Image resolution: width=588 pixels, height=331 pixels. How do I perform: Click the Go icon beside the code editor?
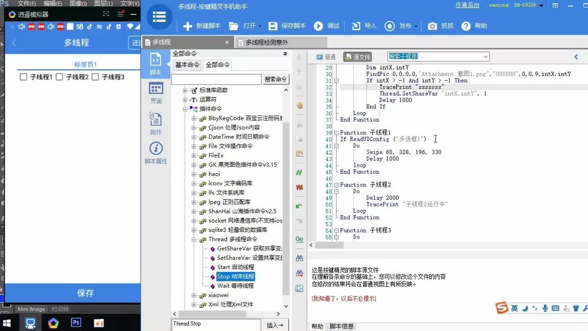(x=298, y=238)
